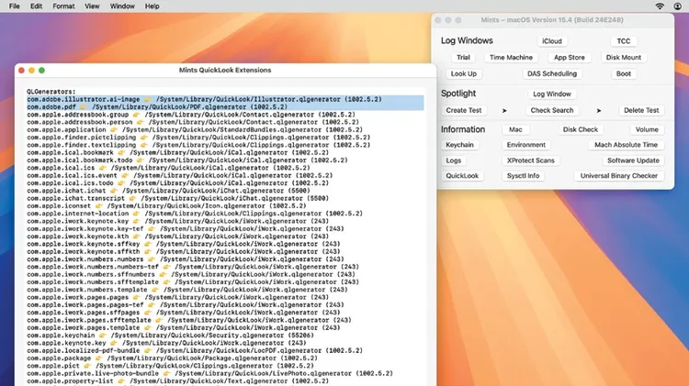
Task: Click the TCC log button
Action: pyautogui.click(x=623, y=40)
